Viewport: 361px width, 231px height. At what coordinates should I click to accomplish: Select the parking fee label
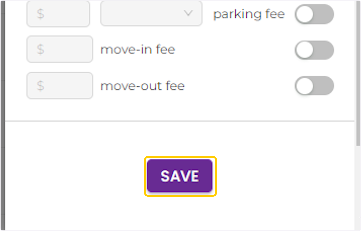[249, 14]
